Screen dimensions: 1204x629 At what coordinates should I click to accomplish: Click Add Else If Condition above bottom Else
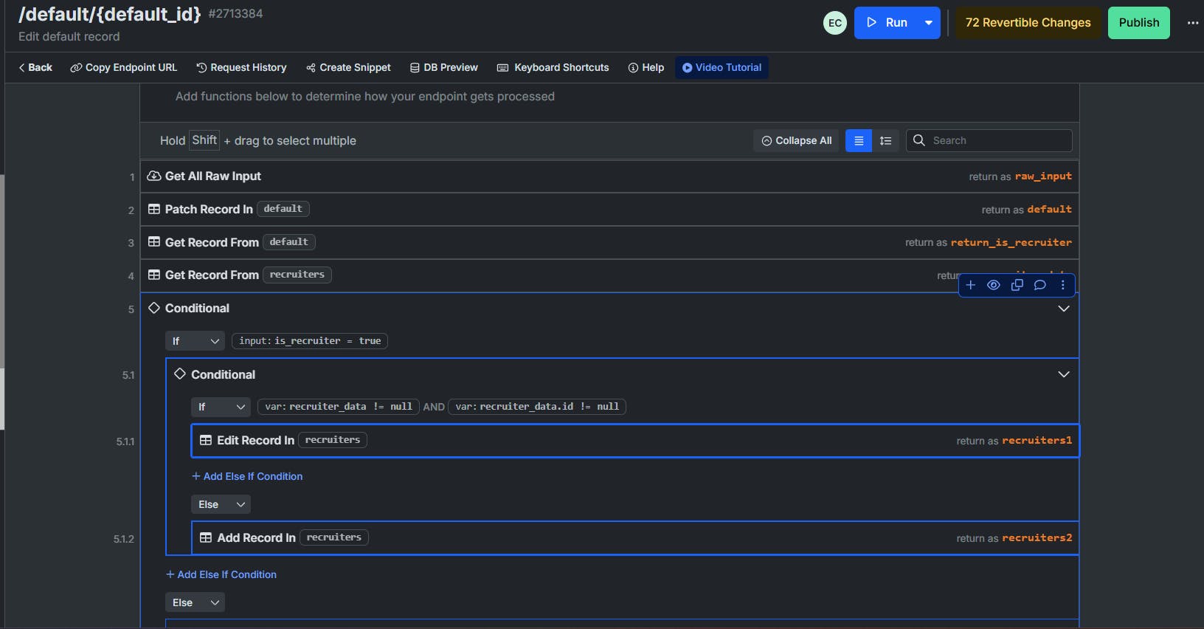coord(221,574)
